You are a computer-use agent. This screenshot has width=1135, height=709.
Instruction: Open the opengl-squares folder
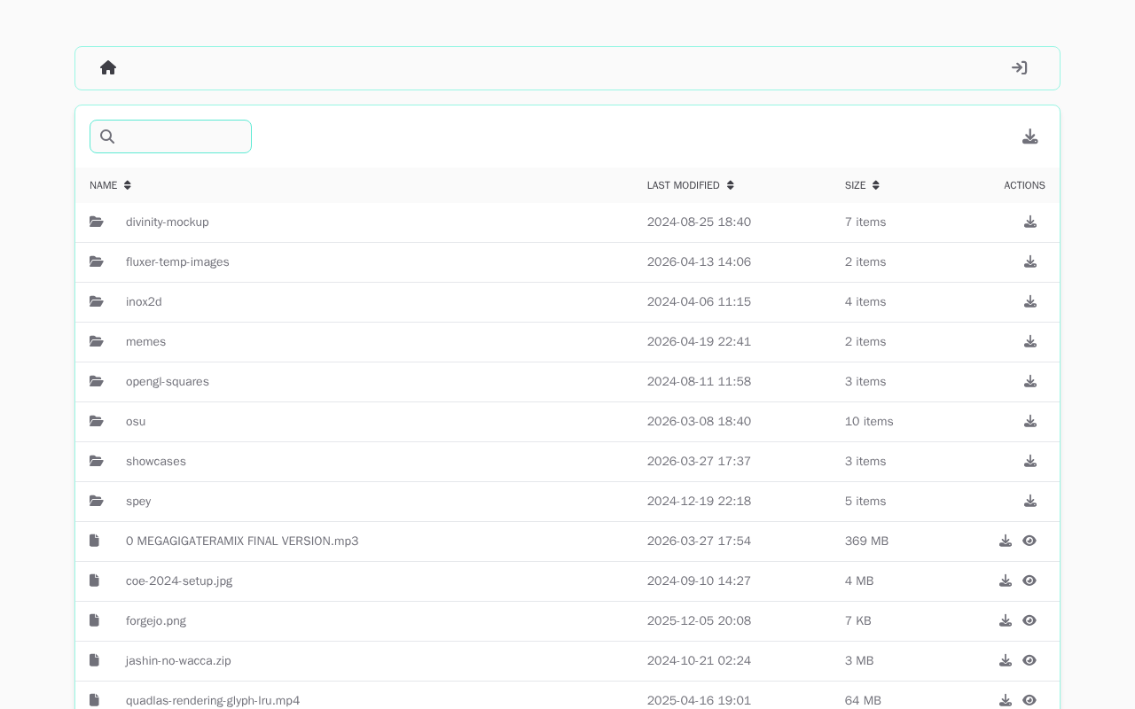(x=168, y=382)
